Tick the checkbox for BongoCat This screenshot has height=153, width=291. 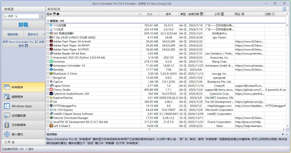48,78
